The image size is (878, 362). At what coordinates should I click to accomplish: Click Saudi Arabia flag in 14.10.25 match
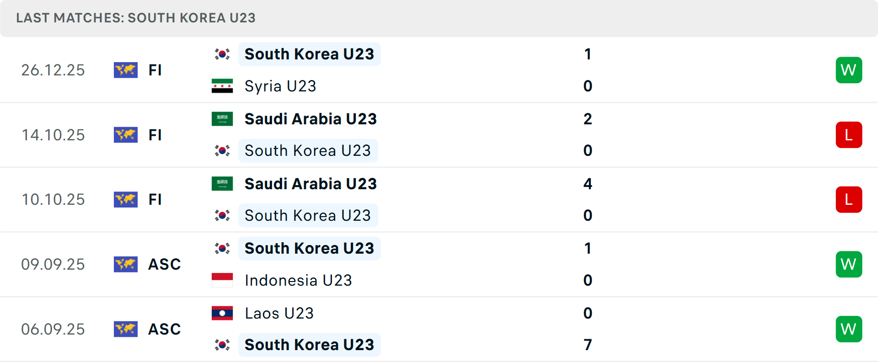pos(222,119)
